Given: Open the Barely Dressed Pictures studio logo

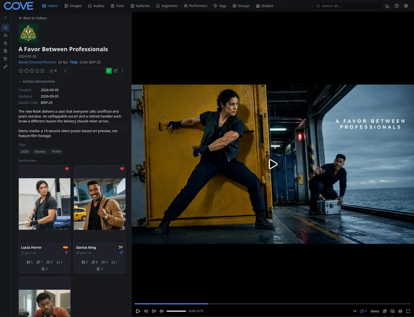Looking at the screenshot, I should [x=28, y=33].
